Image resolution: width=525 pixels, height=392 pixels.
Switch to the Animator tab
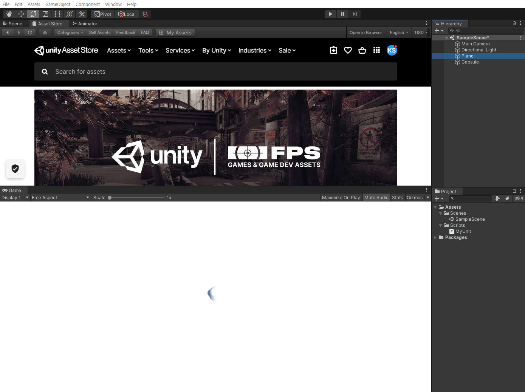tap(85, 23)
